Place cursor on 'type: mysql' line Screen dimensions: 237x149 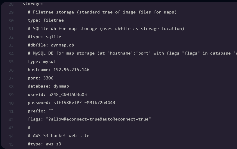tap(42, 62)
